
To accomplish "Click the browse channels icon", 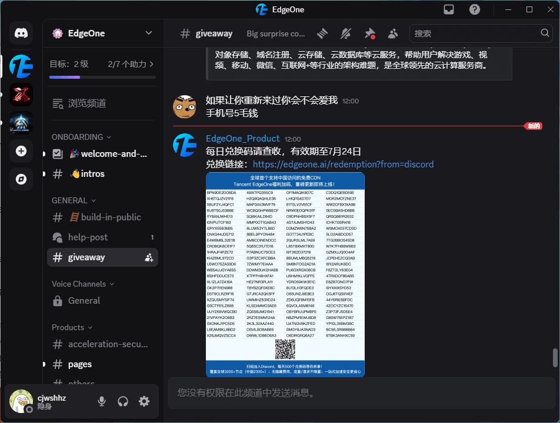I will coord(58,103).
